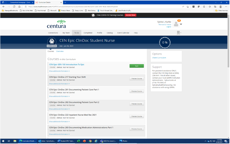Preview ClinDoc 202 Documenting Patient Care Part 2
Image resolution: width=230 pixels, height=144 pixels.
point(136,104)
